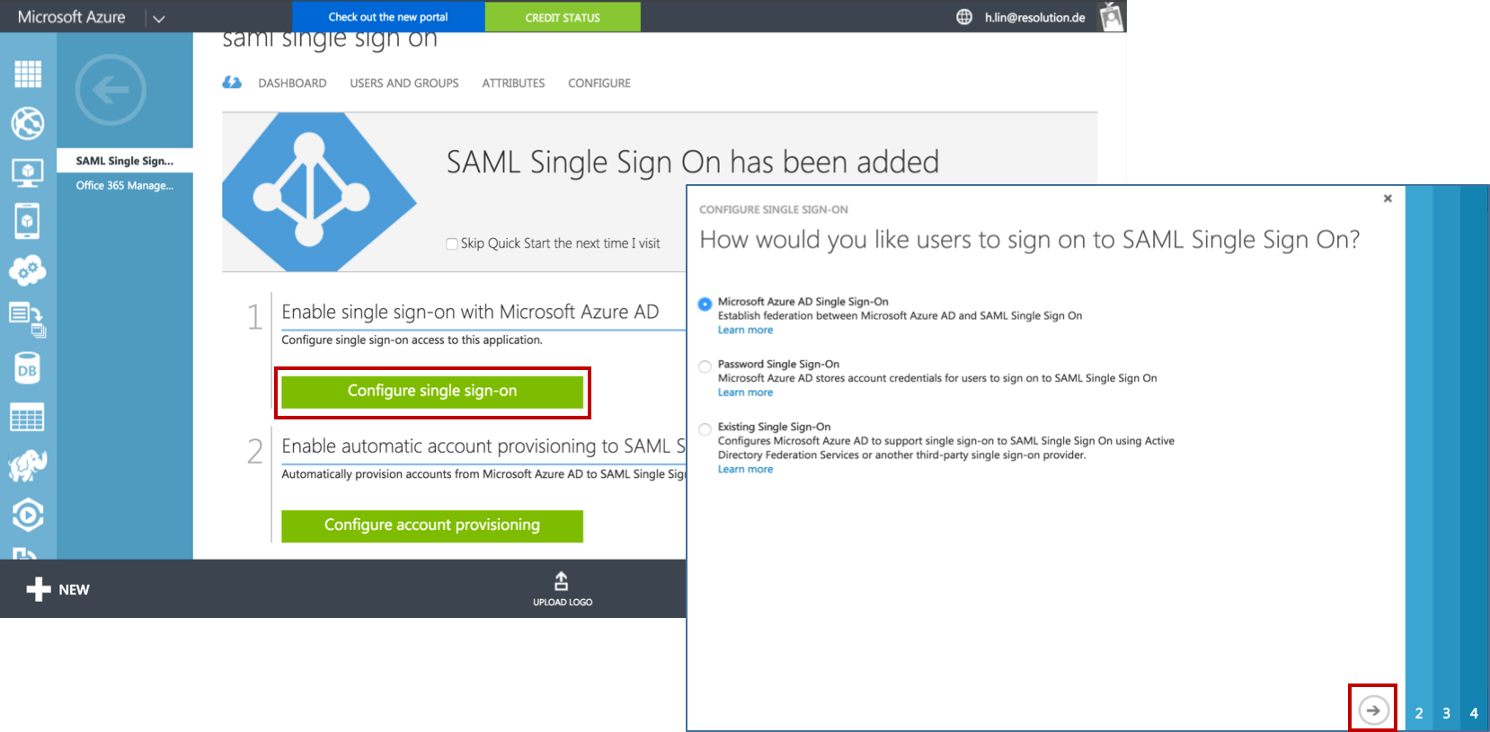The image size is (1490, 732).
Task: Click the quick start cloud icon beside Dashboard
Action: (232, 83)
